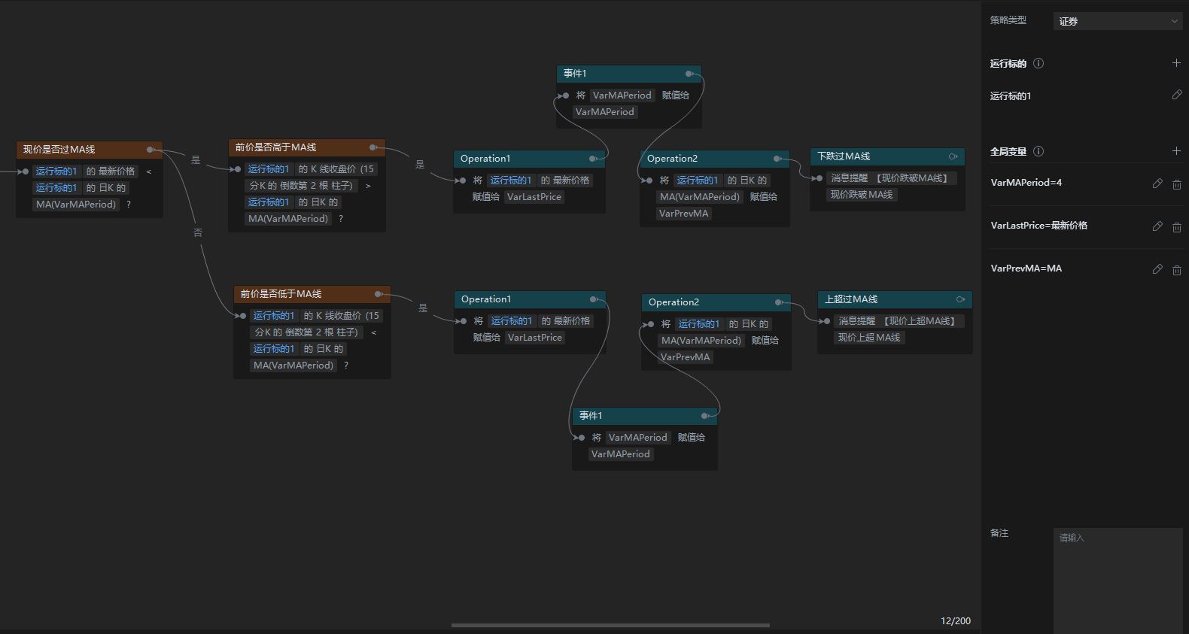Select the 前价是否高于MA线 node header
Image resolution: width=1189 pixels, height=634 pixels.
tap(307, 147)
